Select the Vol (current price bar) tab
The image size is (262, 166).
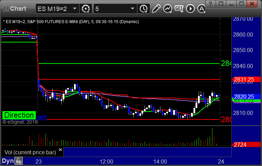tap(30, 152)
